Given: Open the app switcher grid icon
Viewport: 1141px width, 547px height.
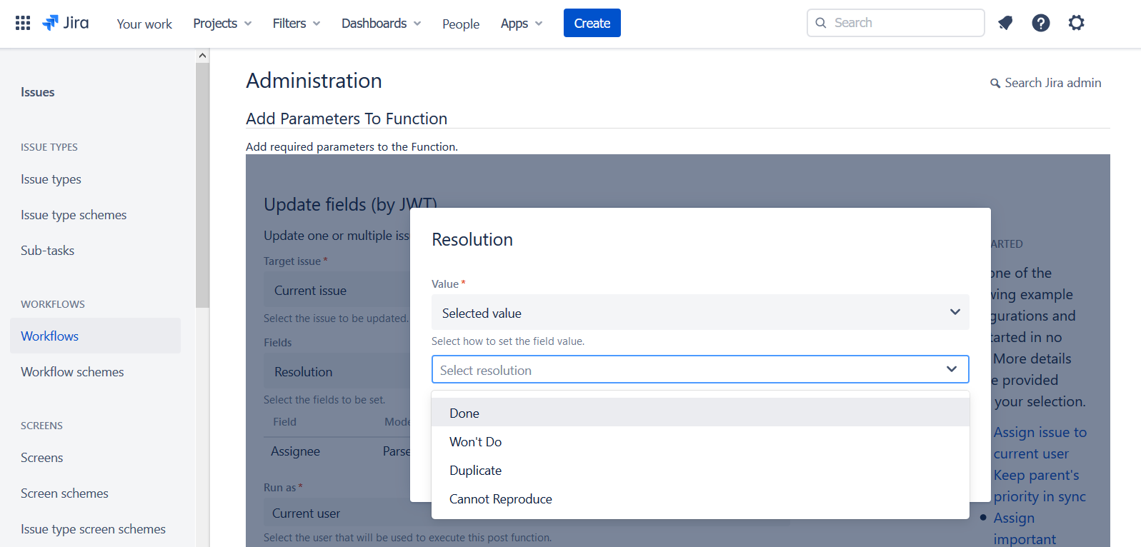Looking at the screenshot, I should [23, 23].
